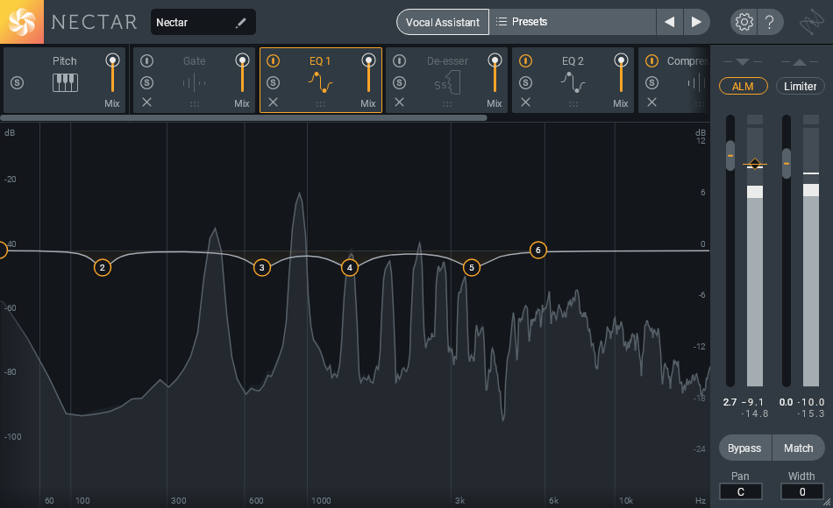The image size is (833, 508).
Task: Click the input gain fader handle
Action: pyautogui.click(x=730, y=156)
